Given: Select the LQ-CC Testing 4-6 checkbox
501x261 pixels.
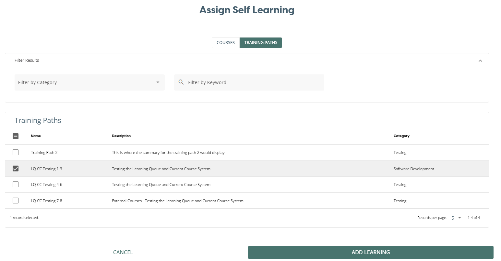Looking at the screenshot, I should [x=16, y=184].
